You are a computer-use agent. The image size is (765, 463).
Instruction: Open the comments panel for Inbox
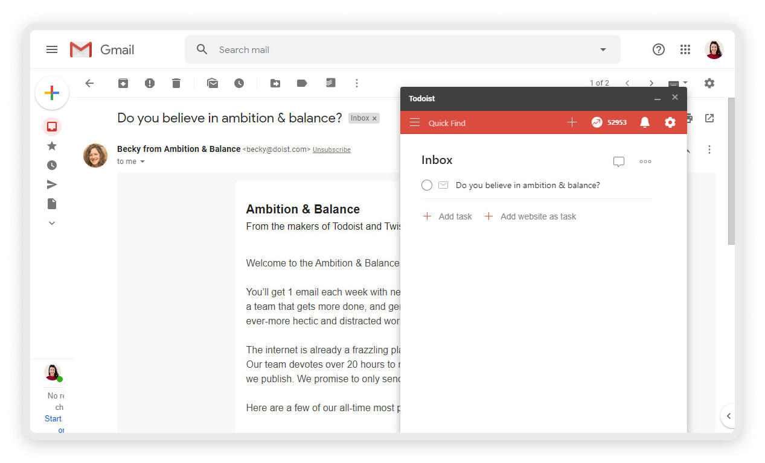click(x=618, y=161)
